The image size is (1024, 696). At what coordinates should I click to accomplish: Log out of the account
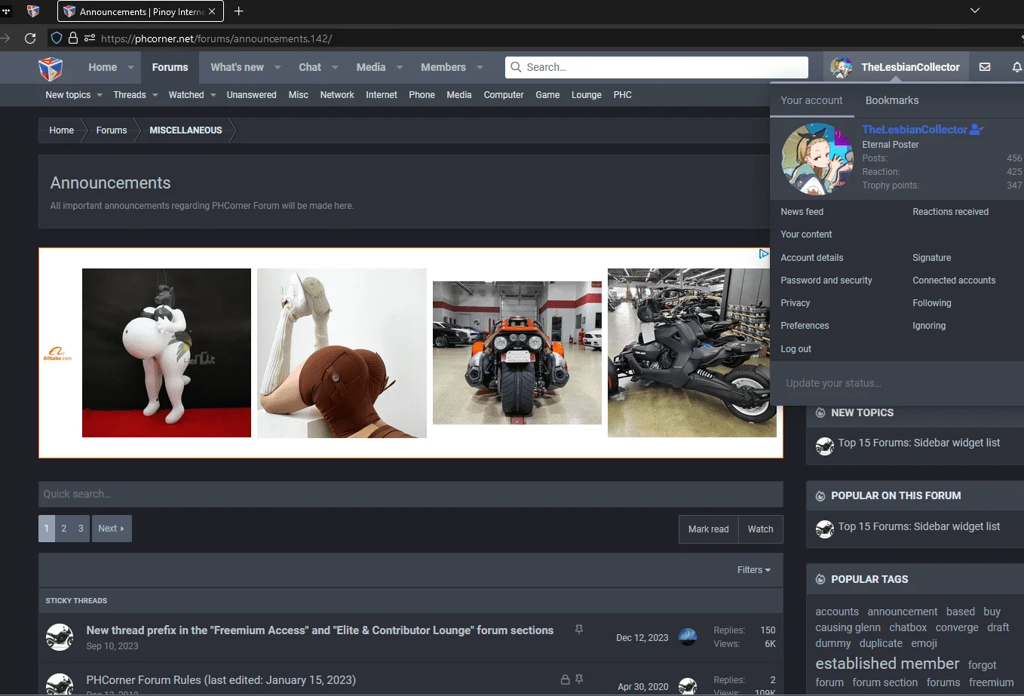(x=796, y=349)
